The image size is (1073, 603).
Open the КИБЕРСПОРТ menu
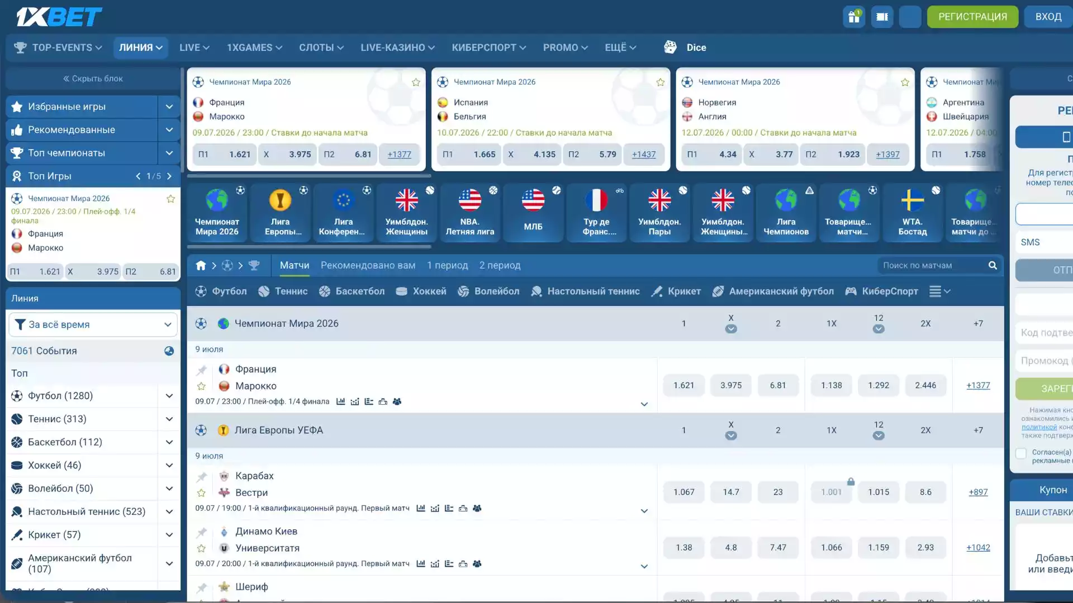tap(489, 47)
